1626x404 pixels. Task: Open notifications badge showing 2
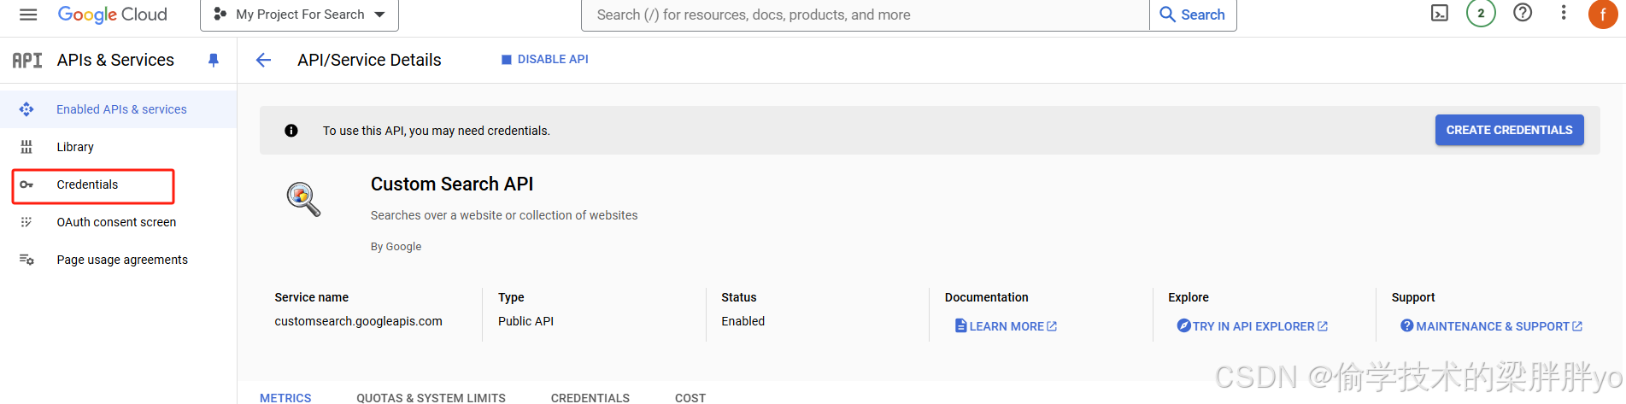click(x=1481, y=13)
